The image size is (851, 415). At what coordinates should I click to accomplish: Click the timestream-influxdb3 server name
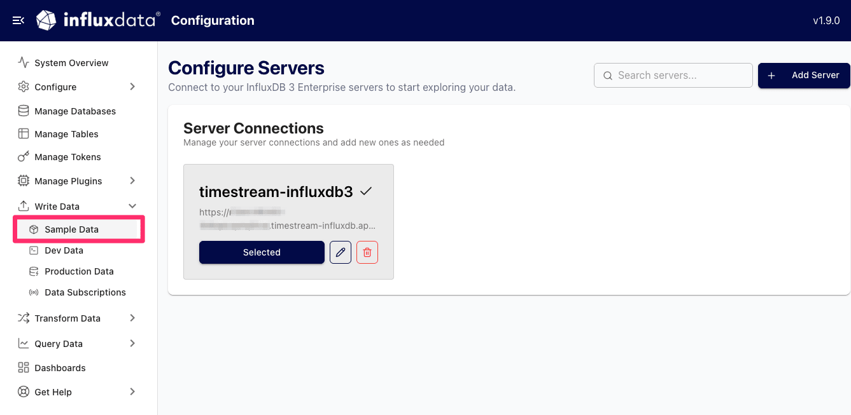(276, 191)
